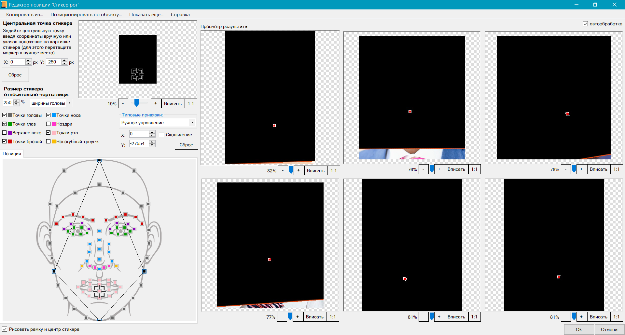Viewport: 625px width, 335px height.
Task: Toggle 'Точки головы' checkbox
Action: point(5,115)
